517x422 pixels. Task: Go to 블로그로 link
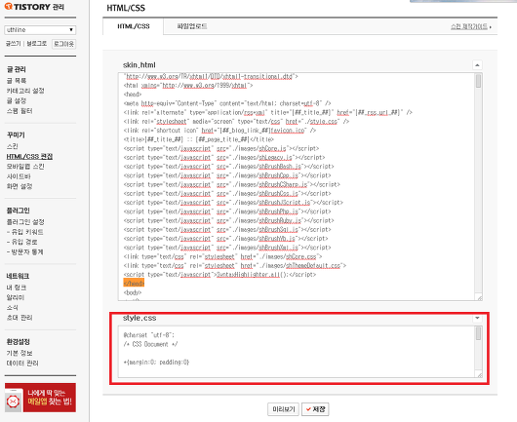[37, 44]
